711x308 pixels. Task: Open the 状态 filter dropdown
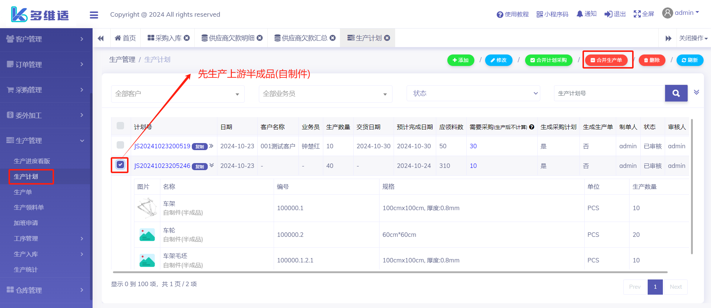coord(473,93)
